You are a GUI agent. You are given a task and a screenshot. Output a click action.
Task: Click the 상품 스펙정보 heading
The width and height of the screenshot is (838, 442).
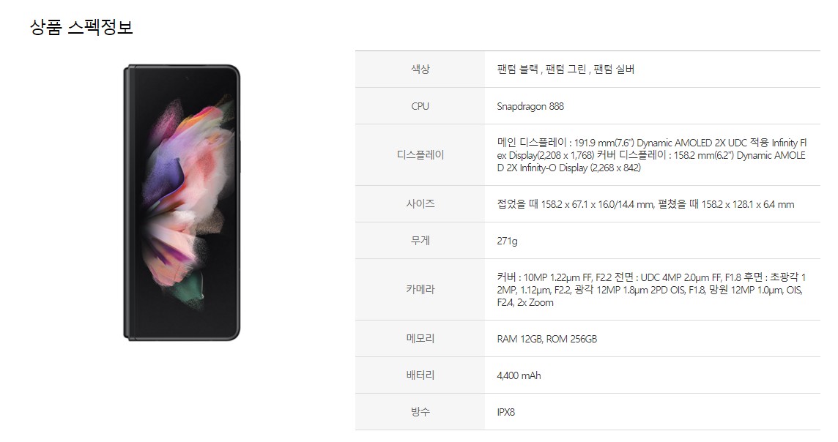(81, 27)
